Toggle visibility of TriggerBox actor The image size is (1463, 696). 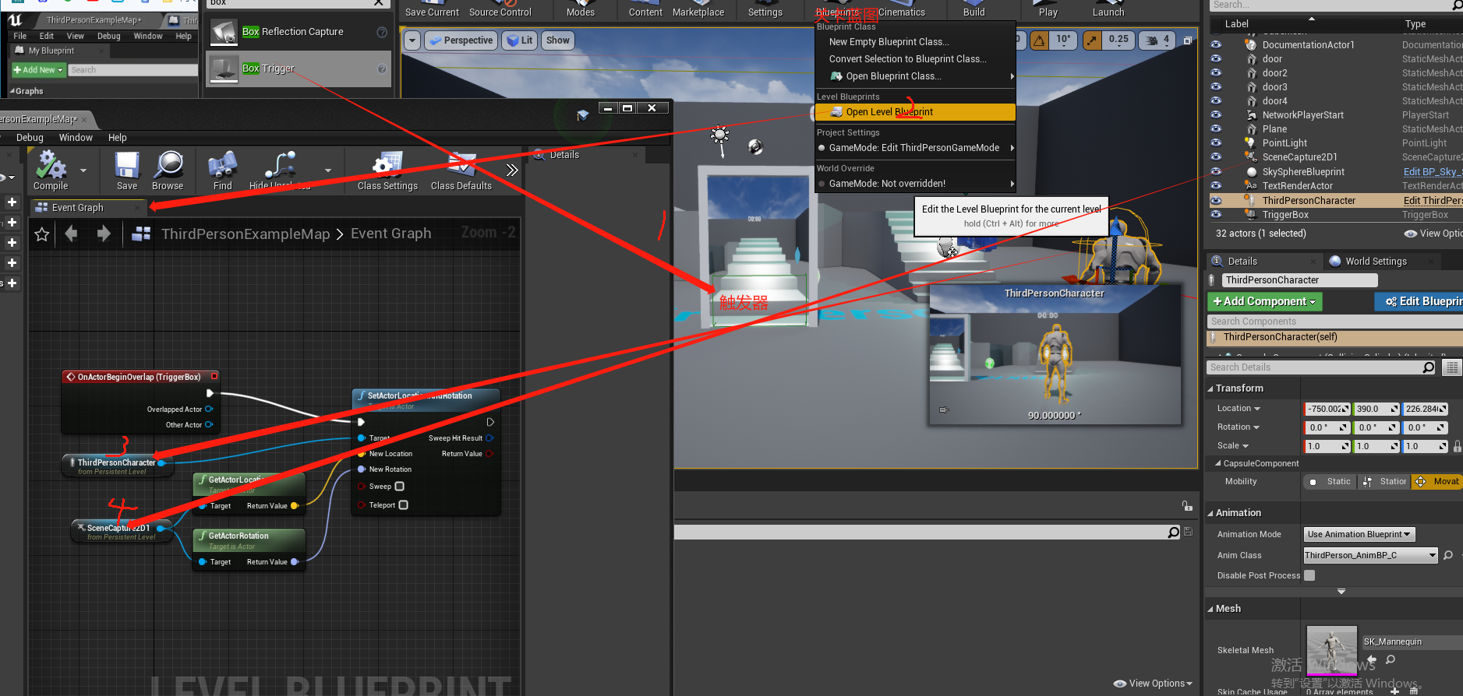coord(1216,215)
